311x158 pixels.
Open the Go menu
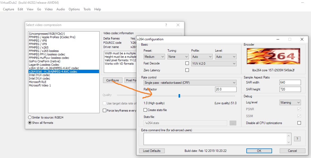(39, 9)
